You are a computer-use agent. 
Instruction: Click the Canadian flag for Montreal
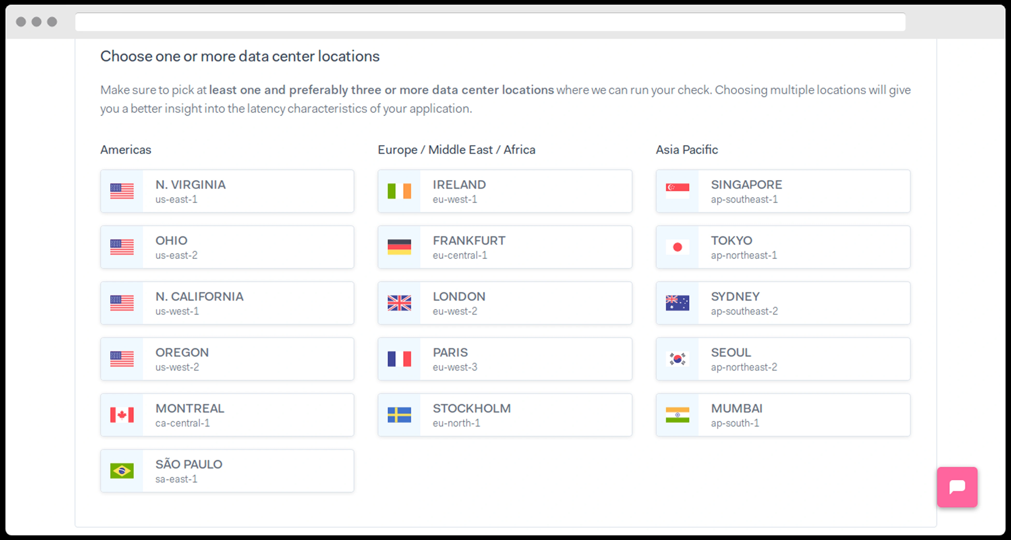(x=122, y=415)
